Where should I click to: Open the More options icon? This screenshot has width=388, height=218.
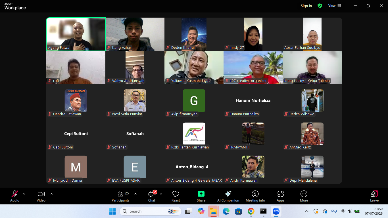(304, 194)
